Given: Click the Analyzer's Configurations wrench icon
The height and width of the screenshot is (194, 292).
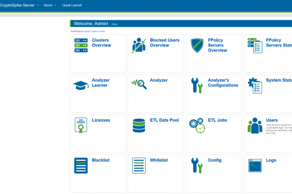Looking at the screenshot, I should pos(197,86).
